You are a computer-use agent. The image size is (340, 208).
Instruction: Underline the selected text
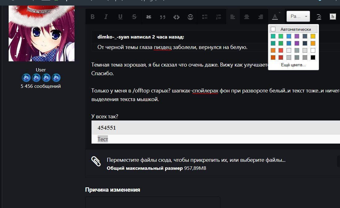coord(120,17)
